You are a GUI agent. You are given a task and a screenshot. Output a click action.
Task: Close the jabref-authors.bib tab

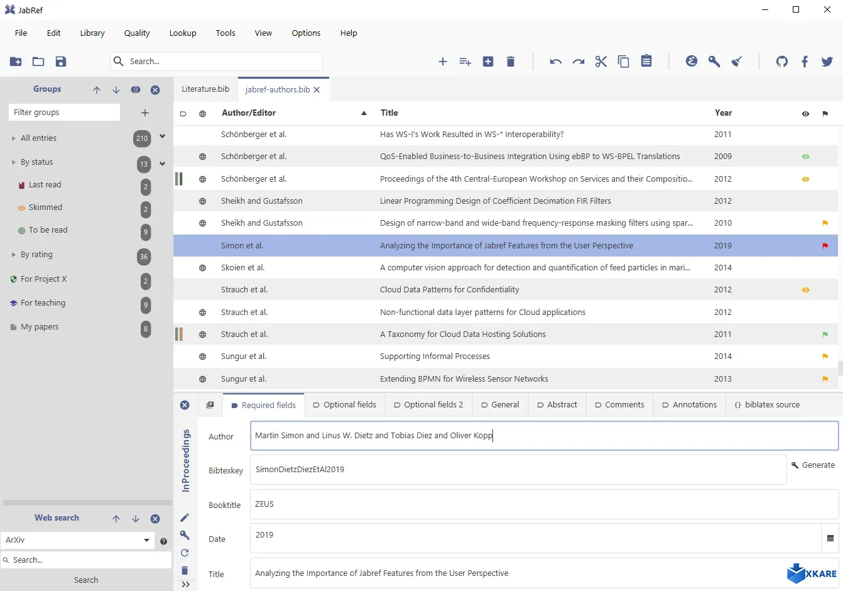[x=317, y=90]
